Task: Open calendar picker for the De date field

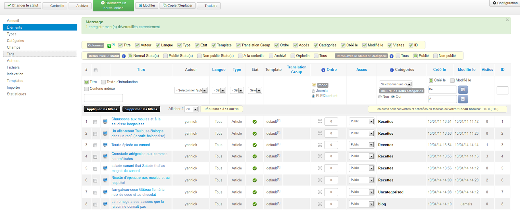Action: 463,90
